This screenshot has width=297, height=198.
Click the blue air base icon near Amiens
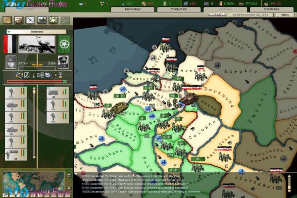(102, 139)
